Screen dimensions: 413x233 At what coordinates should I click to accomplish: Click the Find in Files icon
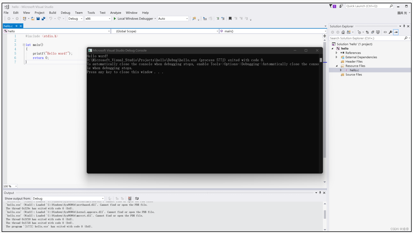point(194,19)
